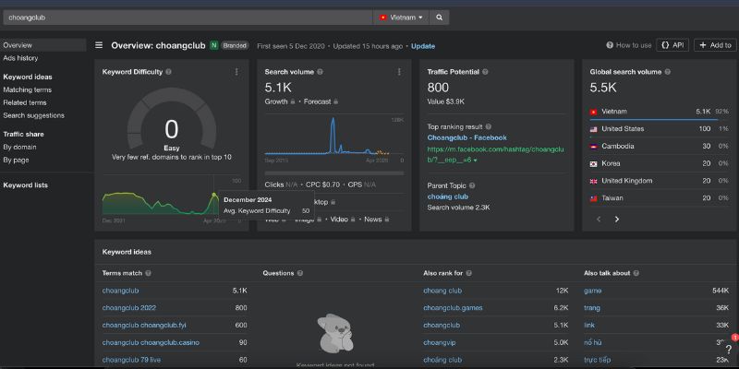The height and width of the screenshot is (369, 739).
Task: Click the Also talk about help icon
Action: click(x=636, y=273)
